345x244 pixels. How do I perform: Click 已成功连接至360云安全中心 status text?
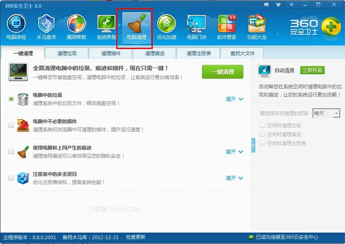(x=287, y=237)
